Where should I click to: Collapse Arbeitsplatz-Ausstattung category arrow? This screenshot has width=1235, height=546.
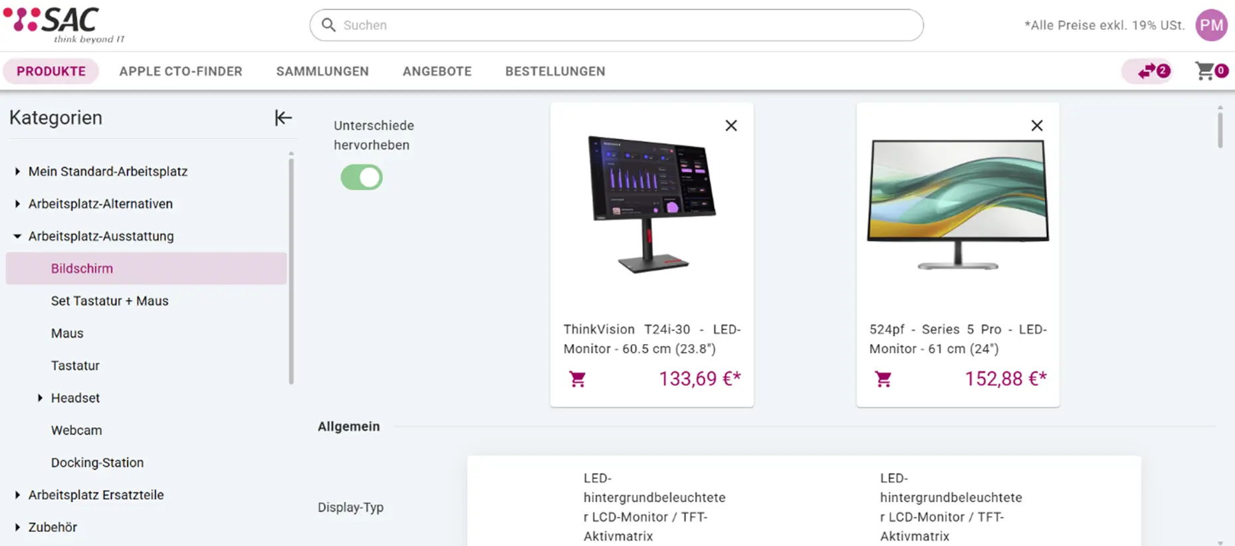coord(17,236)
